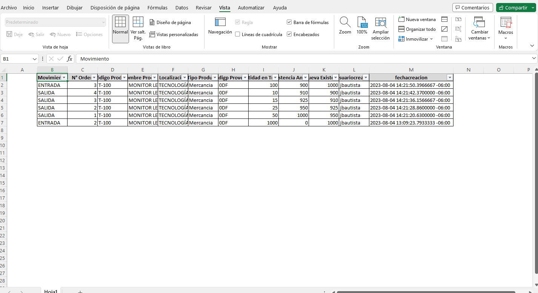Screen dimensions: 538x293
Task: Click the Salir sheet view button
Action: (36, 35)
